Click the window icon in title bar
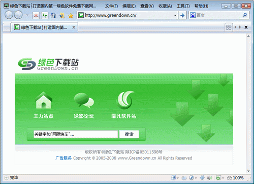 pos(6,6)
